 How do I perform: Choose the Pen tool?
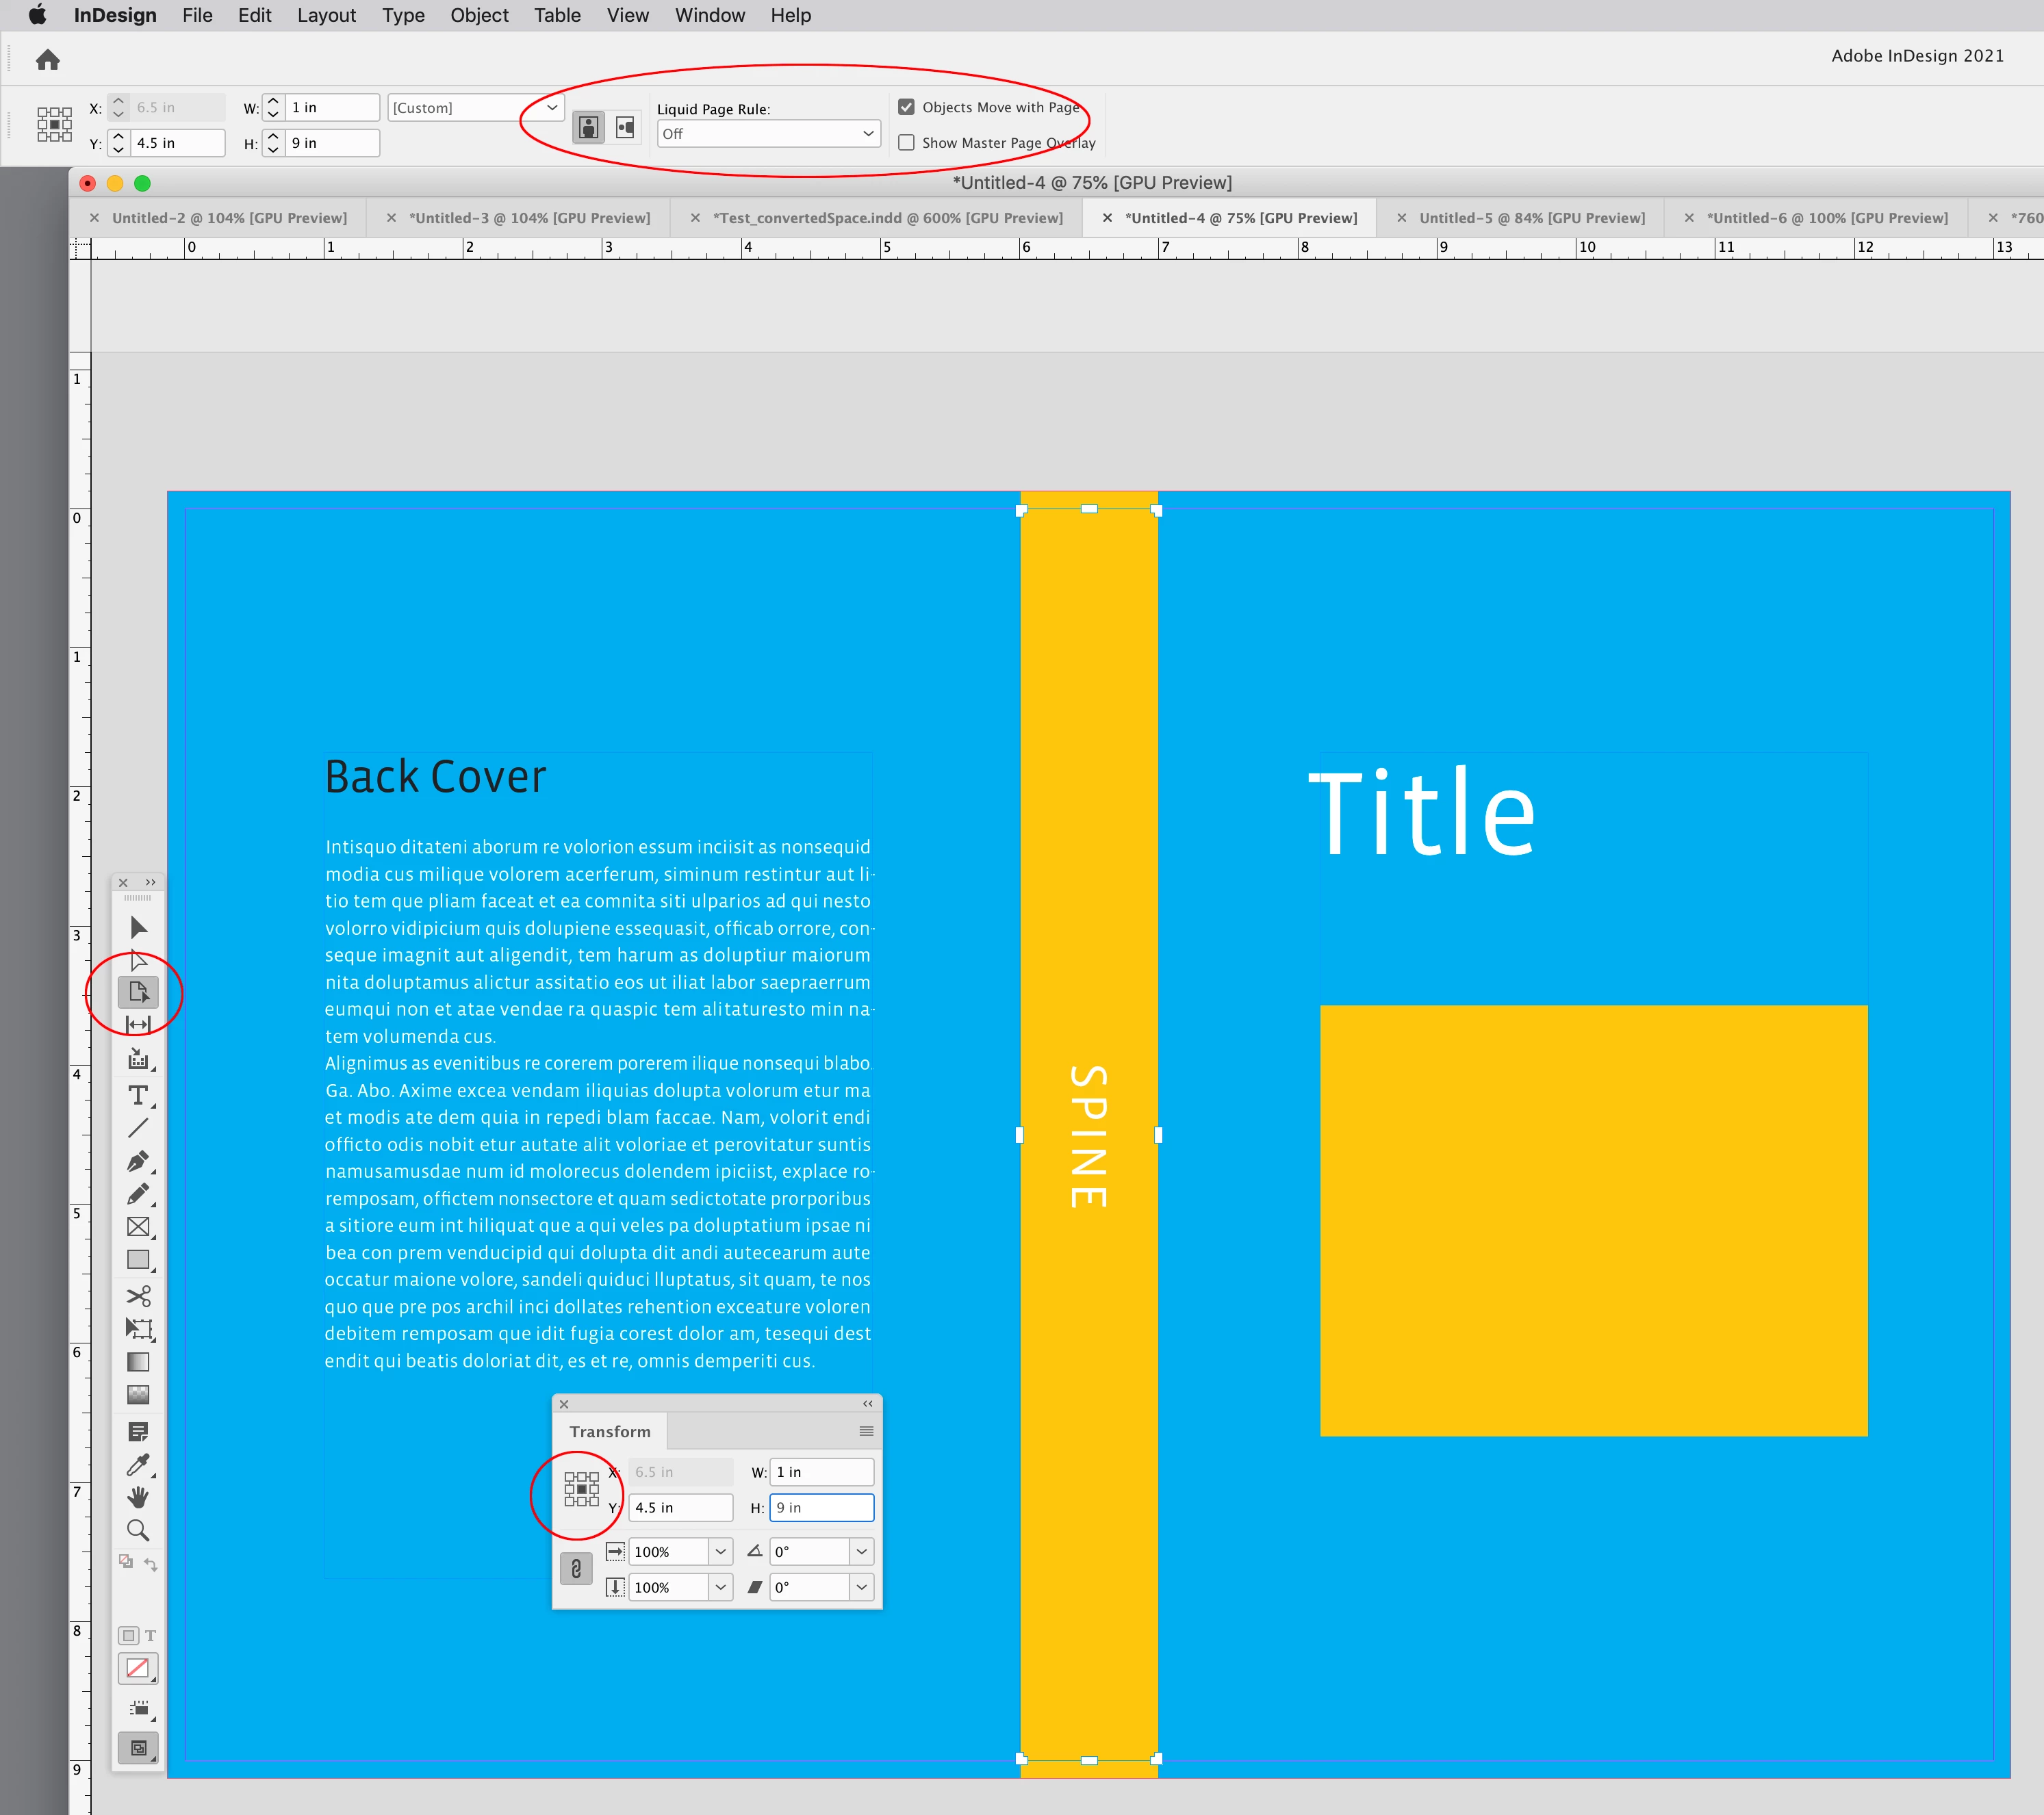point(138,1161)
